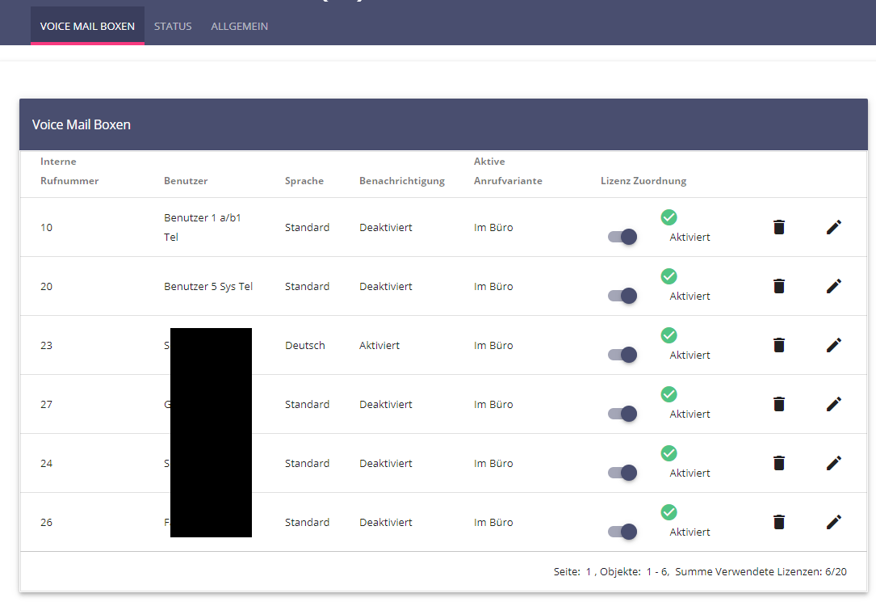Image resolution: width=876 pixels, height=606 pixels.
Task: Click green check icon in row 26
Action: tap(669, 512)
